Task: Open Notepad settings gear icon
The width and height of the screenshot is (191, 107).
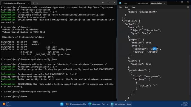Action: (x=188, y=7)
